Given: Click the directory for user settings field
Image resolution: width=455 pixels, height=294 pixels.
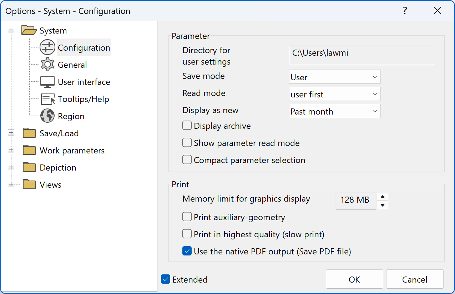Looking at the screenshot, I should click(362, 55).
